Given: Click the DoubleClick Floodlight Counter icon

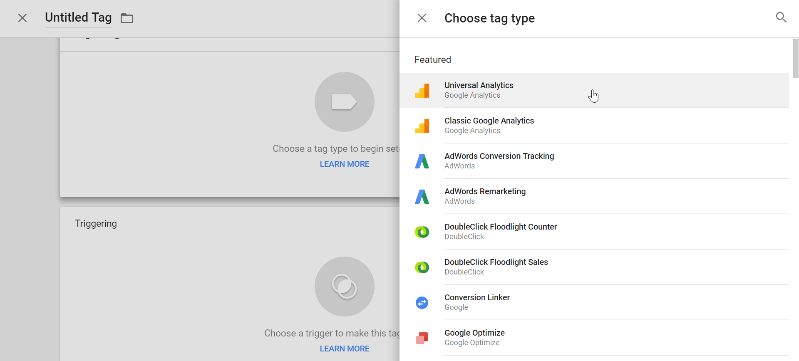Looking at the screenshot, I should (x=422, y=232).
